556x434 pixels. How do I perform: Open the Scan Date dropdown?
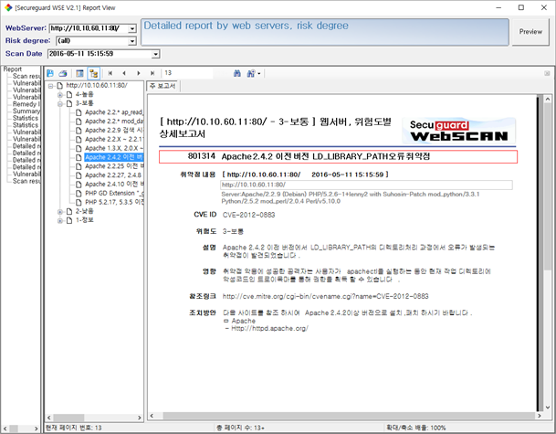click(x=156, y=54)
